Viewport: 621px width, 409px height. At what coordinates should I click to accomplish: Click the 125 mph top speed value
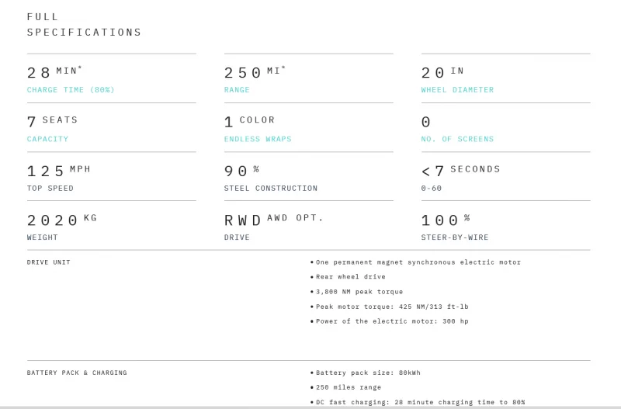[x=58, y=171]
